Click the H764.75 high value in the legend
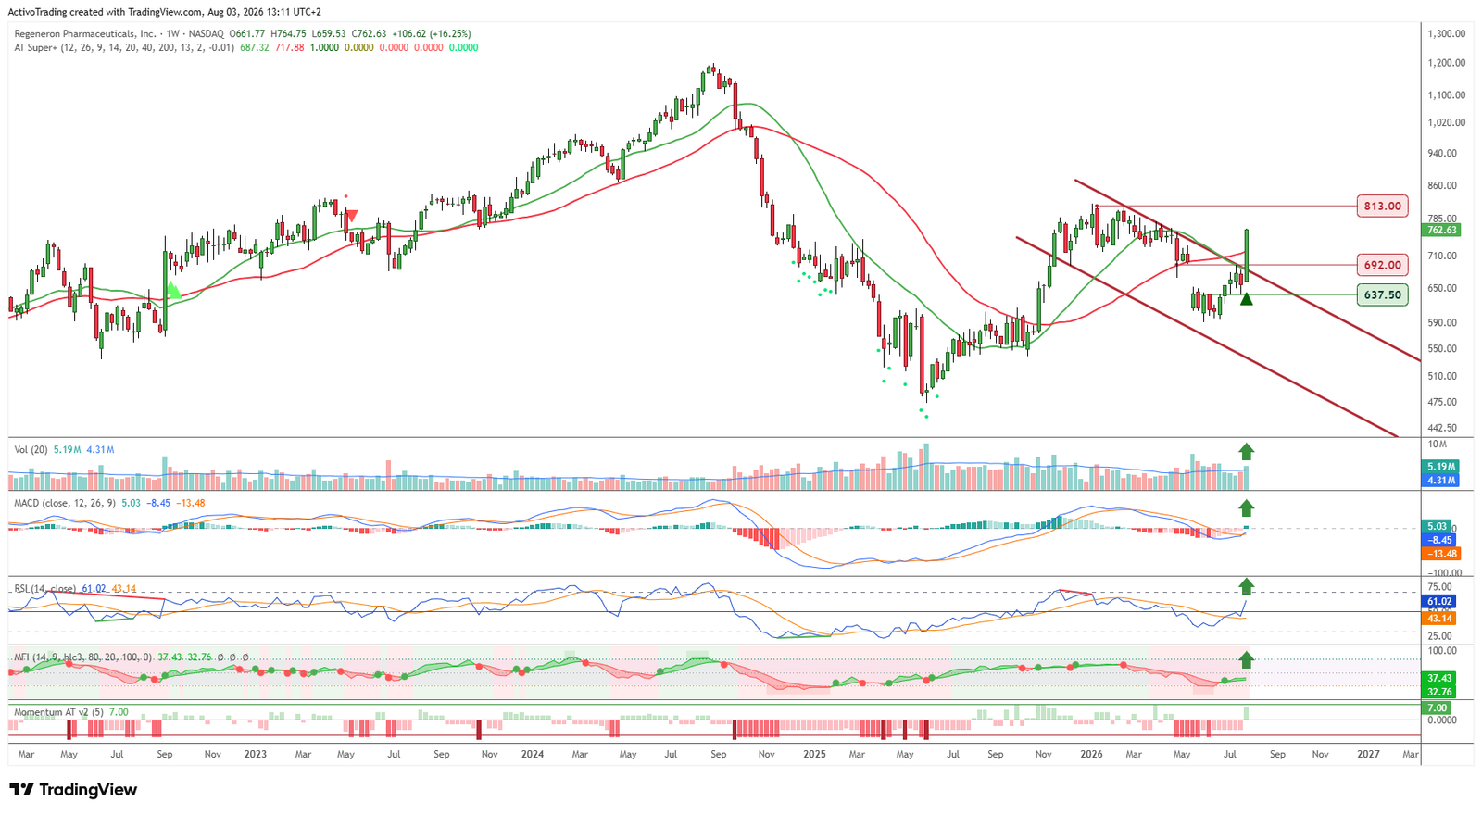The width and height of the screenshot is (1482, 814). [288, 34]
